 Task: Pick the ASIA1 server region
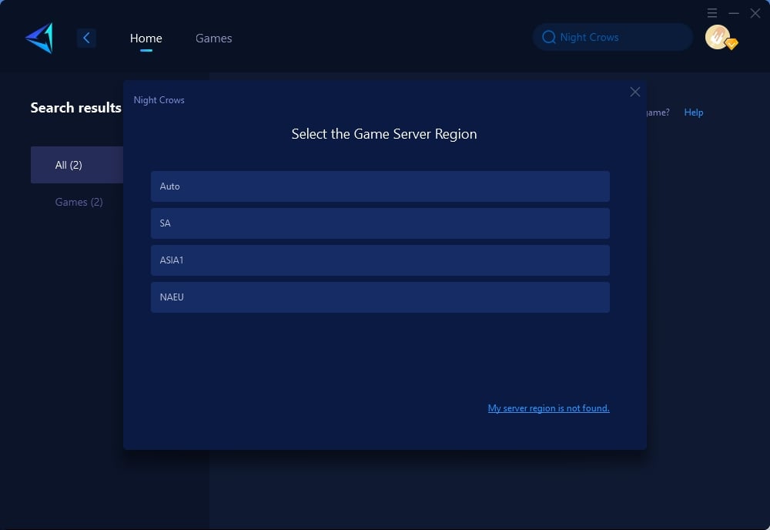point(380,260)
